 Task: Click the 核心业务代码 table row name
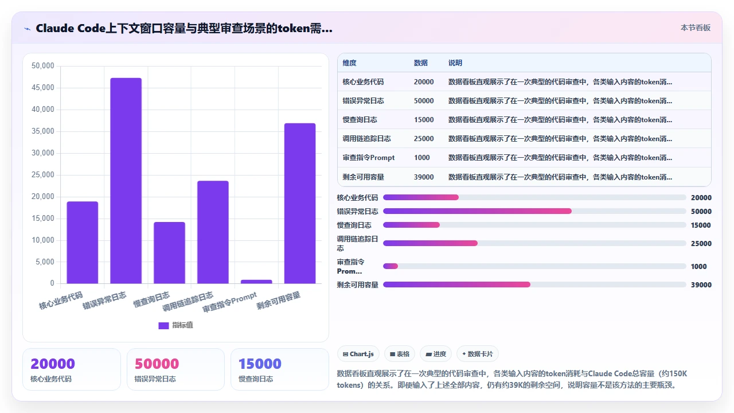coord(363,82)
